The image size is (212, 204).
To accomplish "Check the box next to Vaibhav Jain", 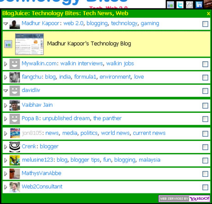I will click(x=205, y=105).
